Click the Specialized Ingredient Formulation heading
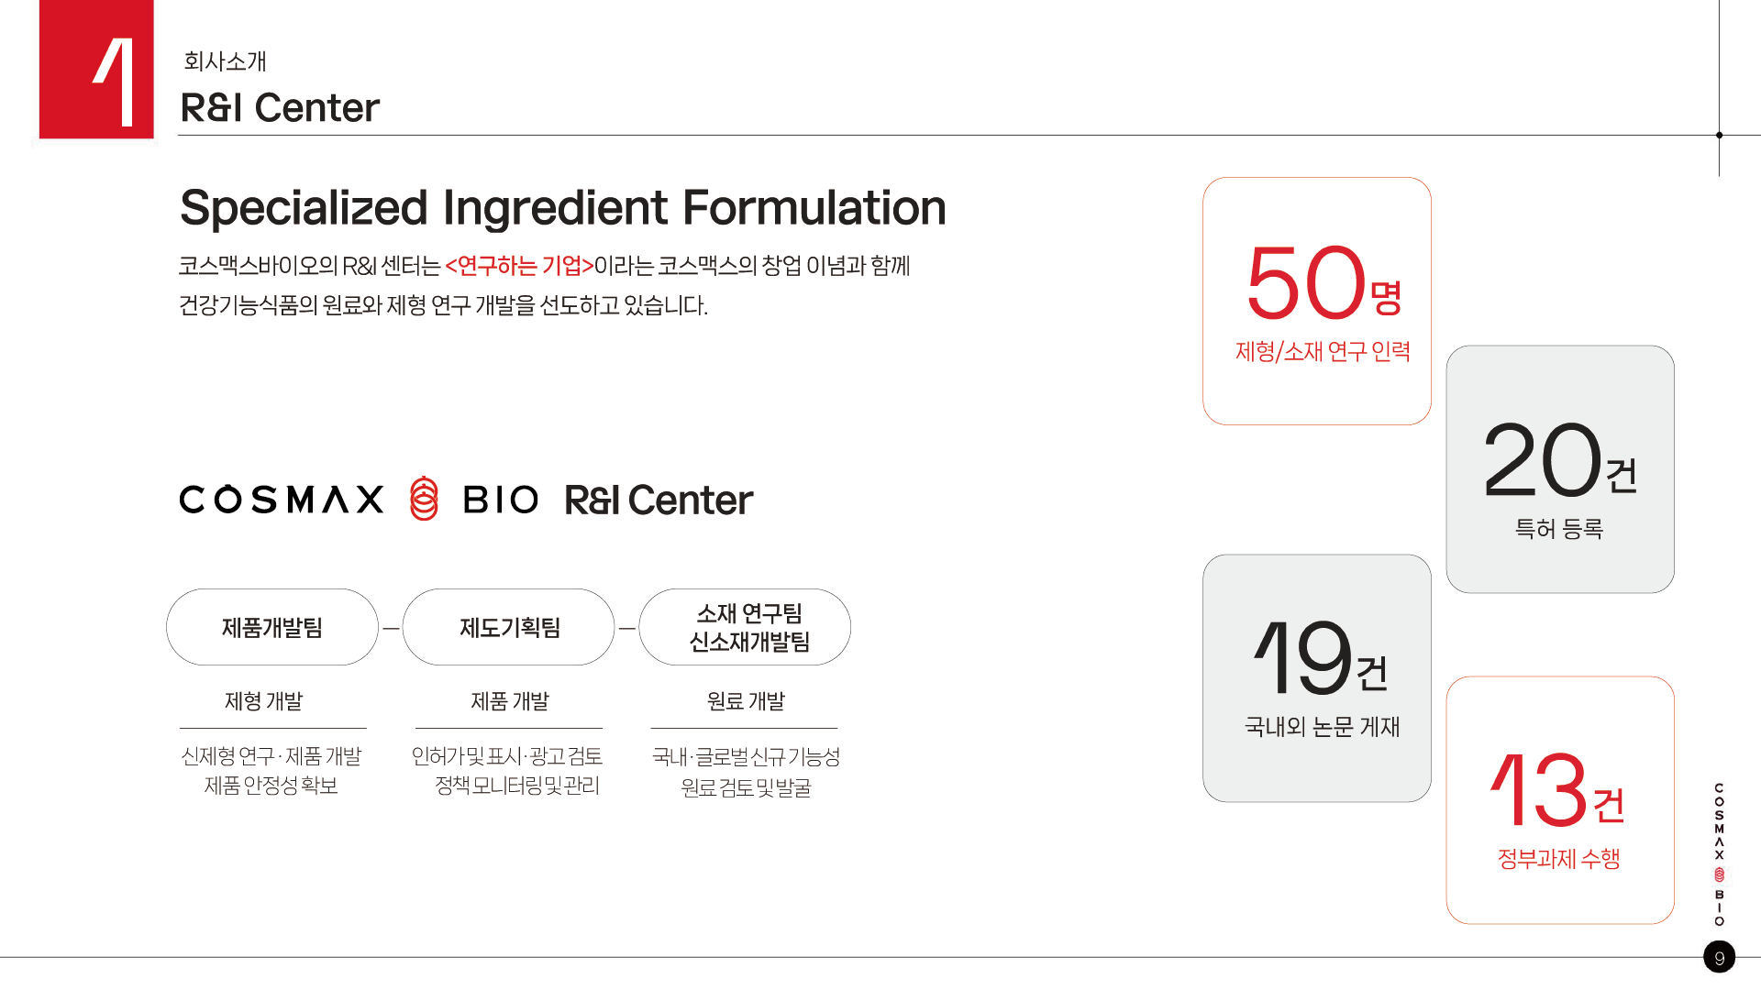Screen dimensions: 1761x990 [x=562, y=207]
